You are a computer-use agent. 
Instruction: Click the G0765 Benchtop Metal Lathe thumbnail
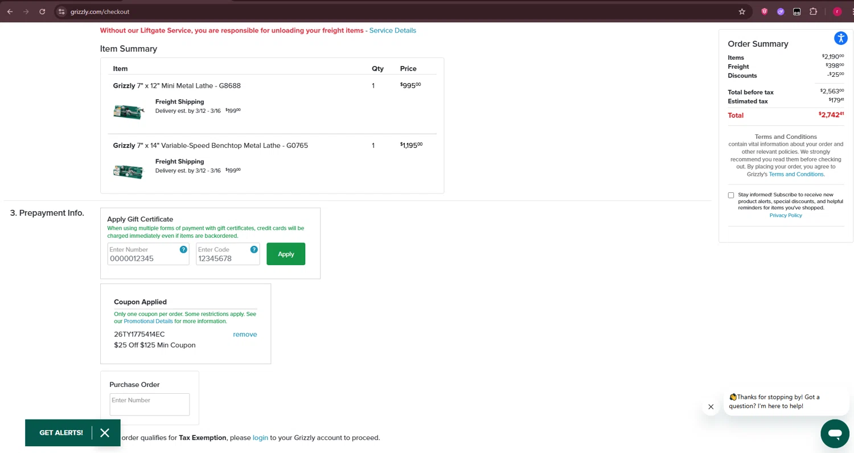pyautogui.click(x=129, y=171)
